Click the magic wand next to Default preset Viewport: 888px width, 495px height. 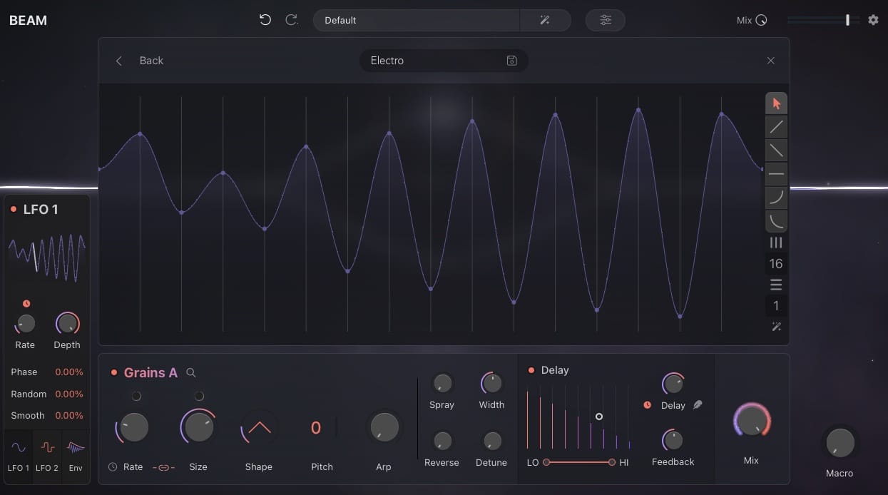click(x=545, y=20)
